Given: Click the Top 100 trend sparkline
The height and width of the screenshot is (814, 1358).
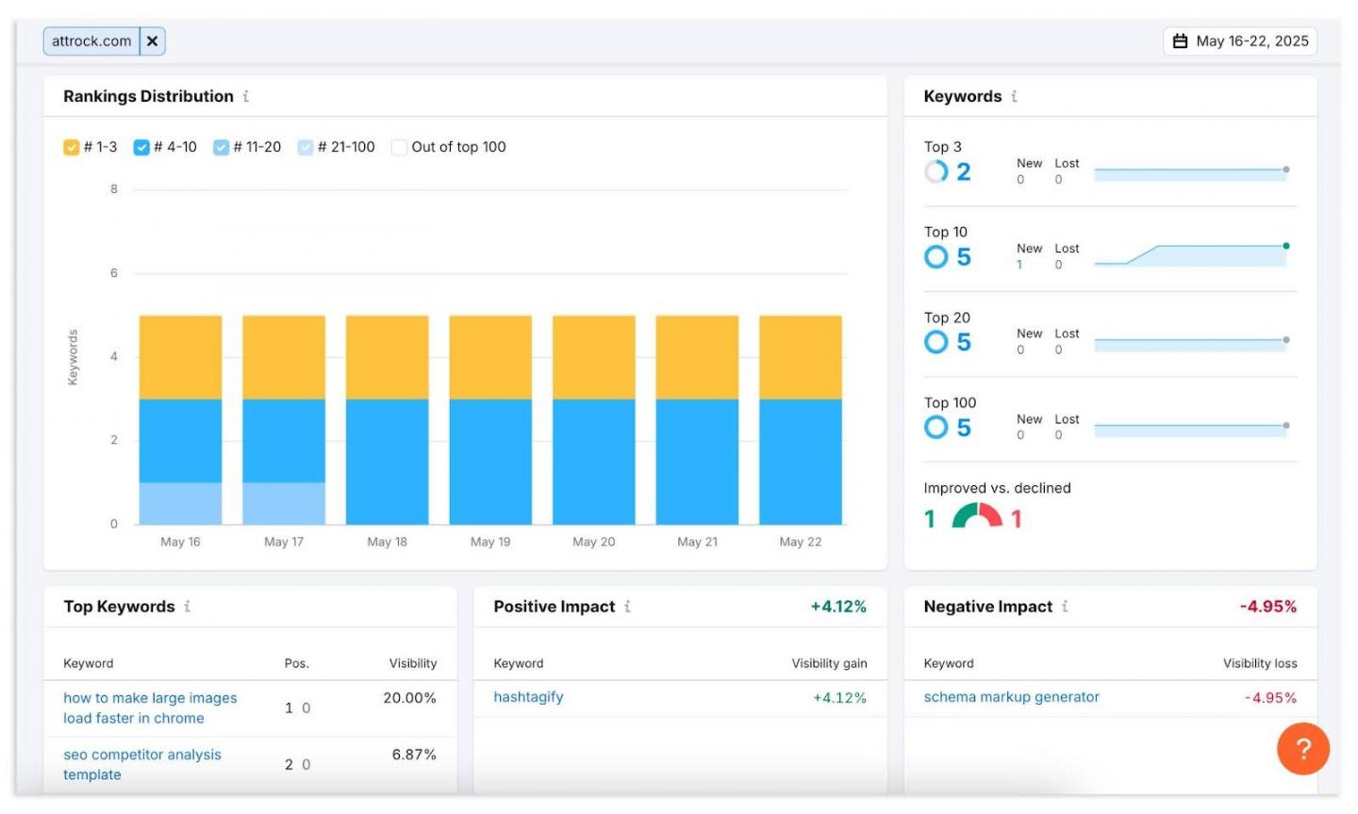Looking at the screenshot, I should (x=1192, y=429).
